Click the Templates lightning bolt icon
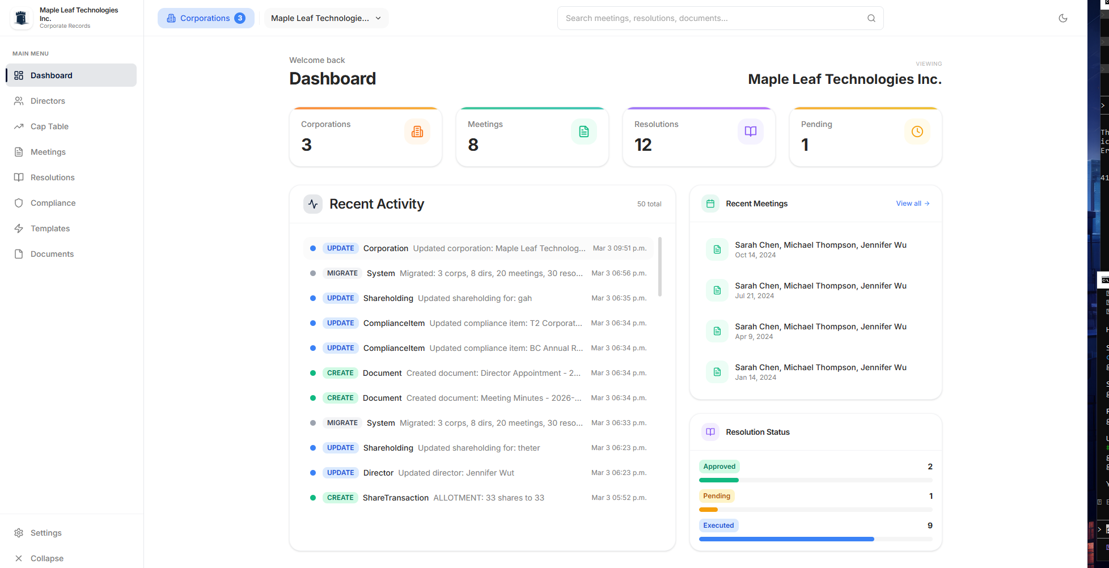 (x=19, y=228)
